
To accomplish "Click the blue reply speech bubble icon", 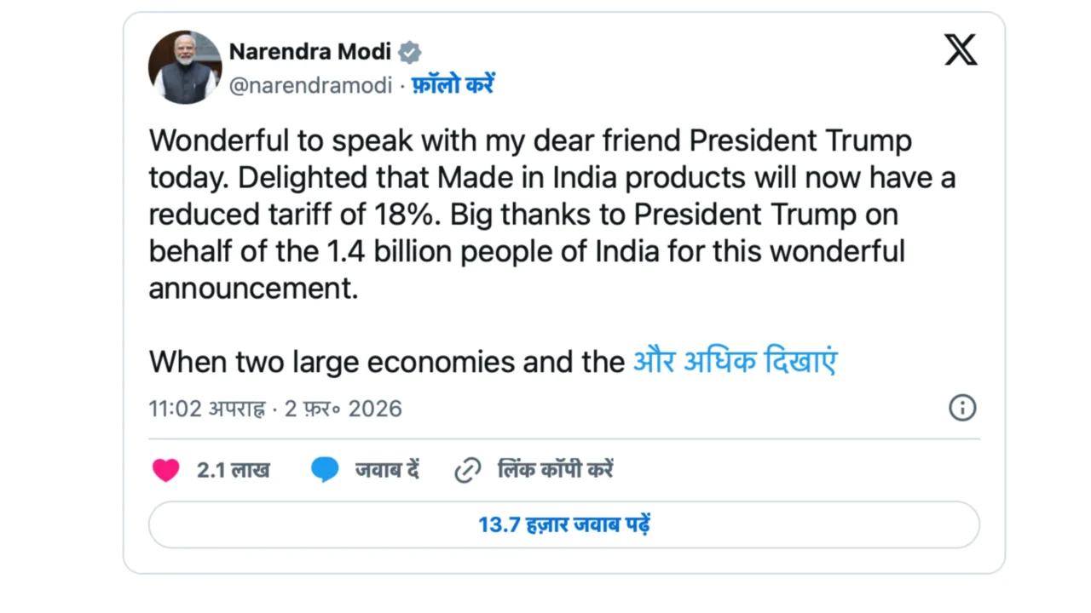I will [x=325, y=470].
